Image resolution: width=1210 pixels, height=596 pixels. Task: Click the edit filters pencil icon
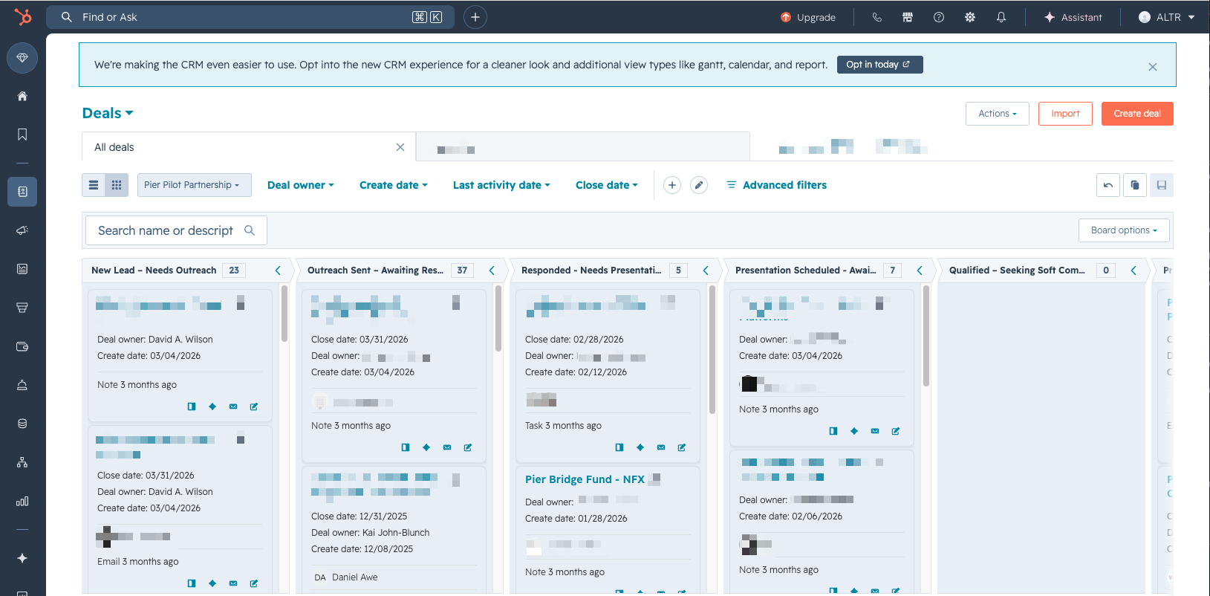point(699,185)
